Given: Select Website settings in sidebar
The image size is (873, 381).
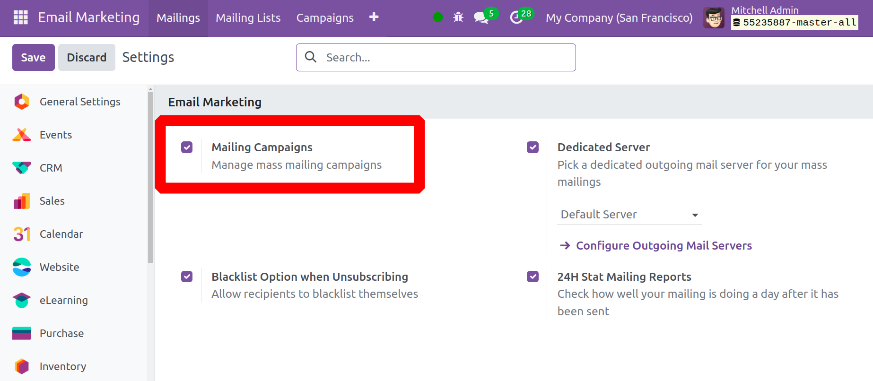Looking at the screenshot, I should pyautogui.click(x=59, y=267).
